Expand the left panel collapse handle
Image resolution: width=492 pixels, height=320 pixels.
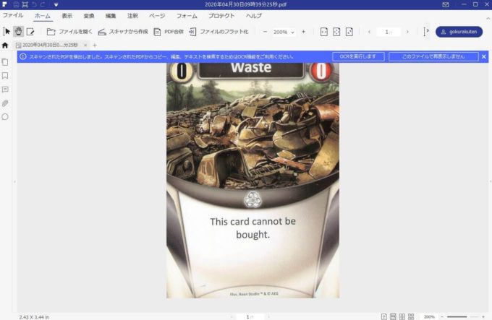pyautogui.click(x=14, y=181)
